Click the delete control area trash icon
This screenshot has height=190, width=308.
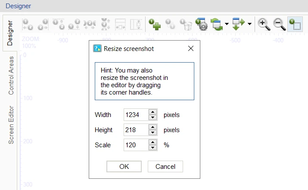(x=186, y=25)
